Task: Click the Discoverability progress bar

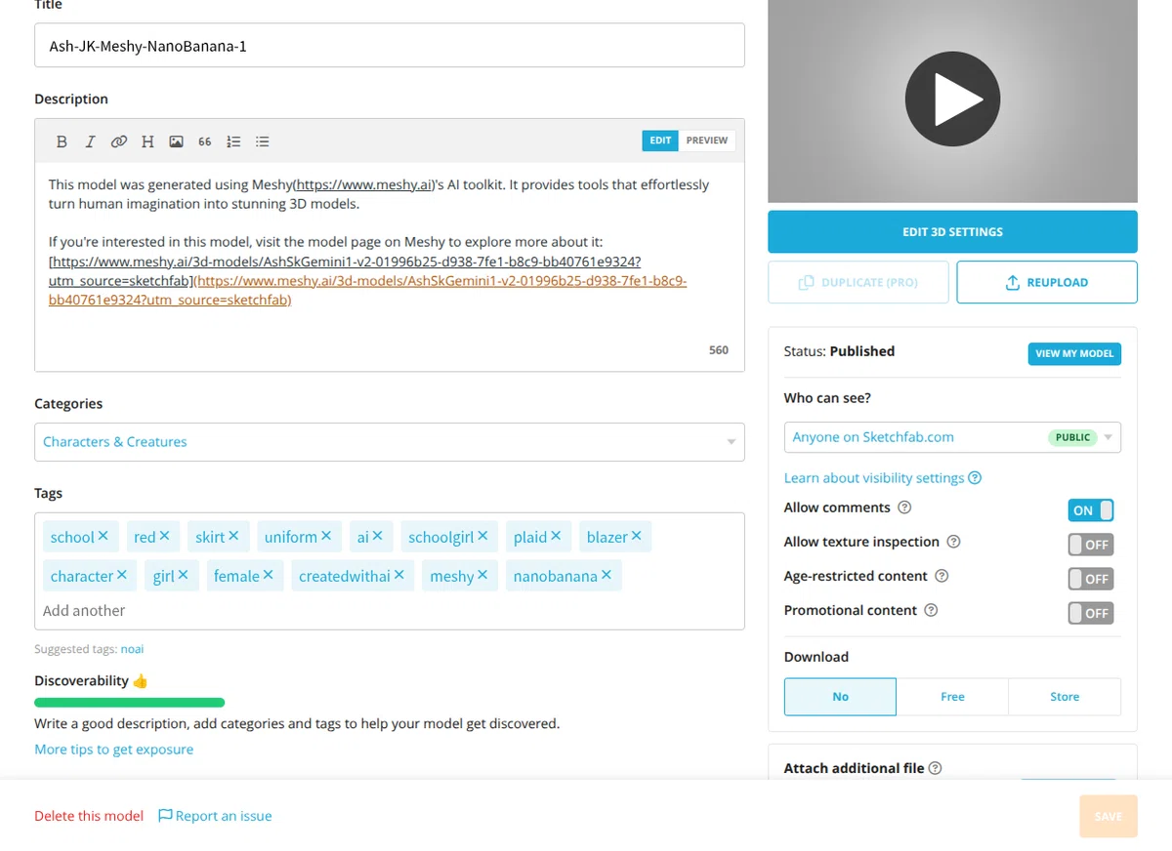Action: coord(129,702)
